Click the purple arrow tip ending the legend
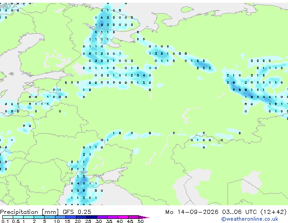 click(x=144, y=217)
